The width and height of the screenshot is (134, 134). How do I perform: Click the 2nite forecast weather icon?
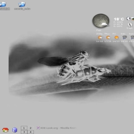click(x=100, y=38)
